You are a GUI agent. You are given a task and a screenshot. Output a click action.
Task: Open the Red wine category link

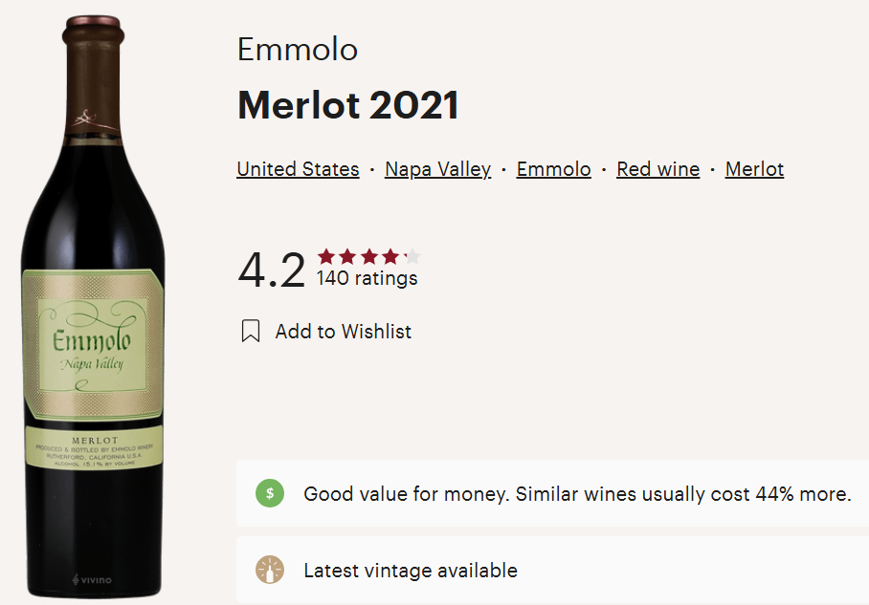(657, 169)
